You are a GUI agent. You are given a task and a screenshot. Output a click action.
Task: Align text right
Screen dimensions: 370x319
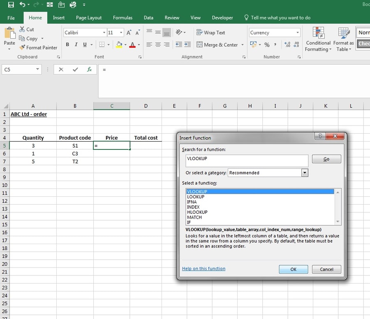coord(166,44)
